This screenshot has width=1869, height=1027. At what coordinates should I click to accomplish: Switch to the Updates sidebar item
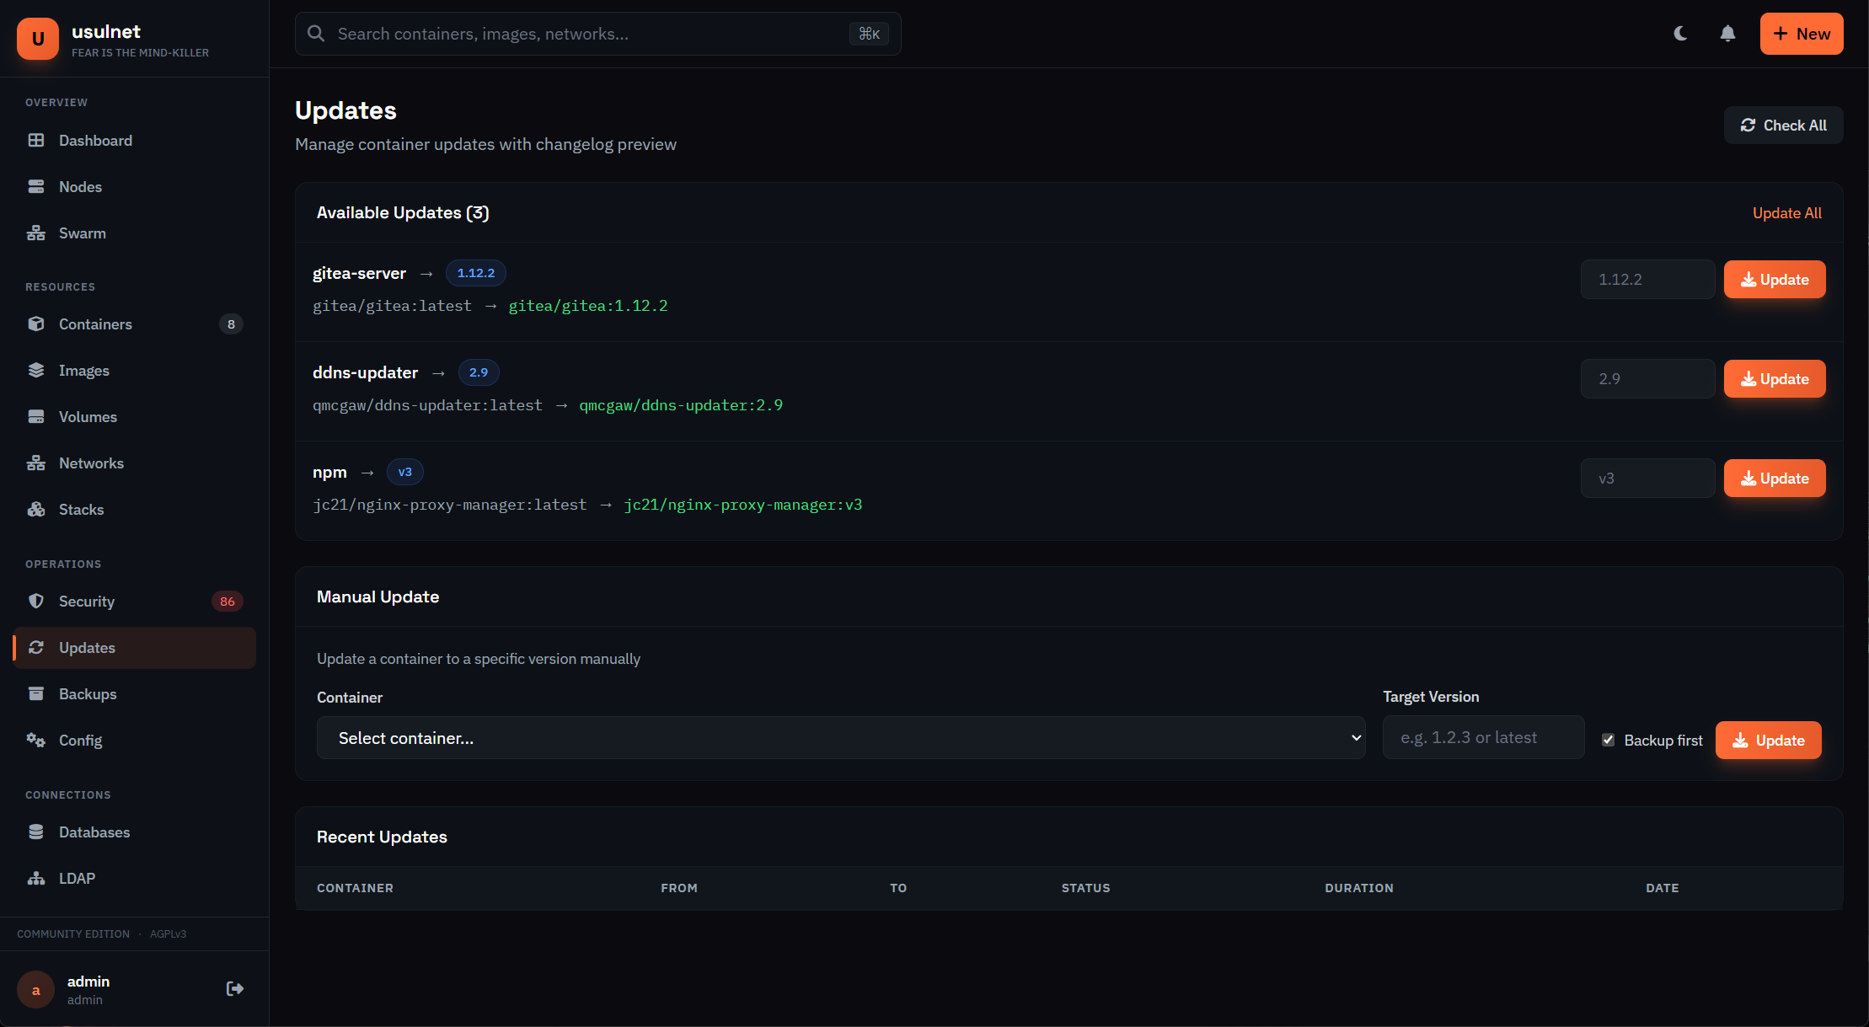[x=88, y=647]
